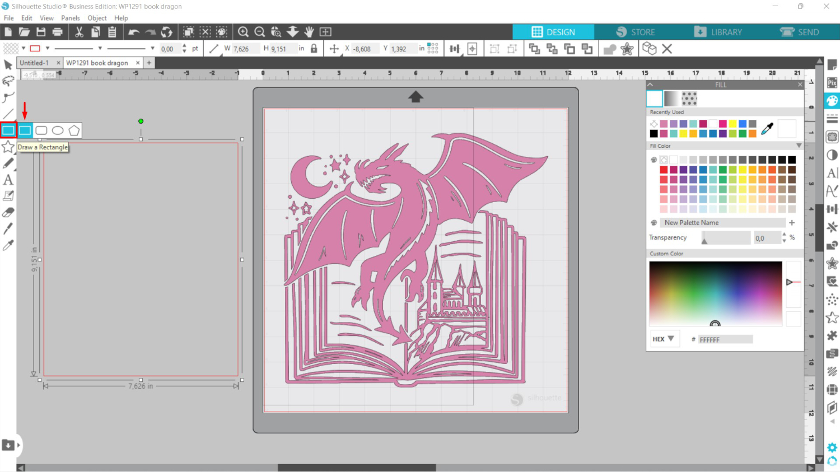Viewport: 840px width, 472px height.
Task: Open the File menu
Action: (x=9, y=18)
